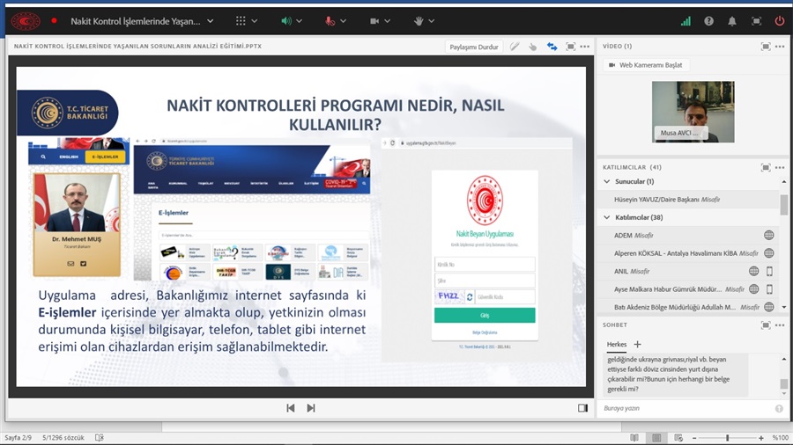Screen dimensions: 793x445
Task: Click the raise hand icon
Action: (x=419, y=20)
